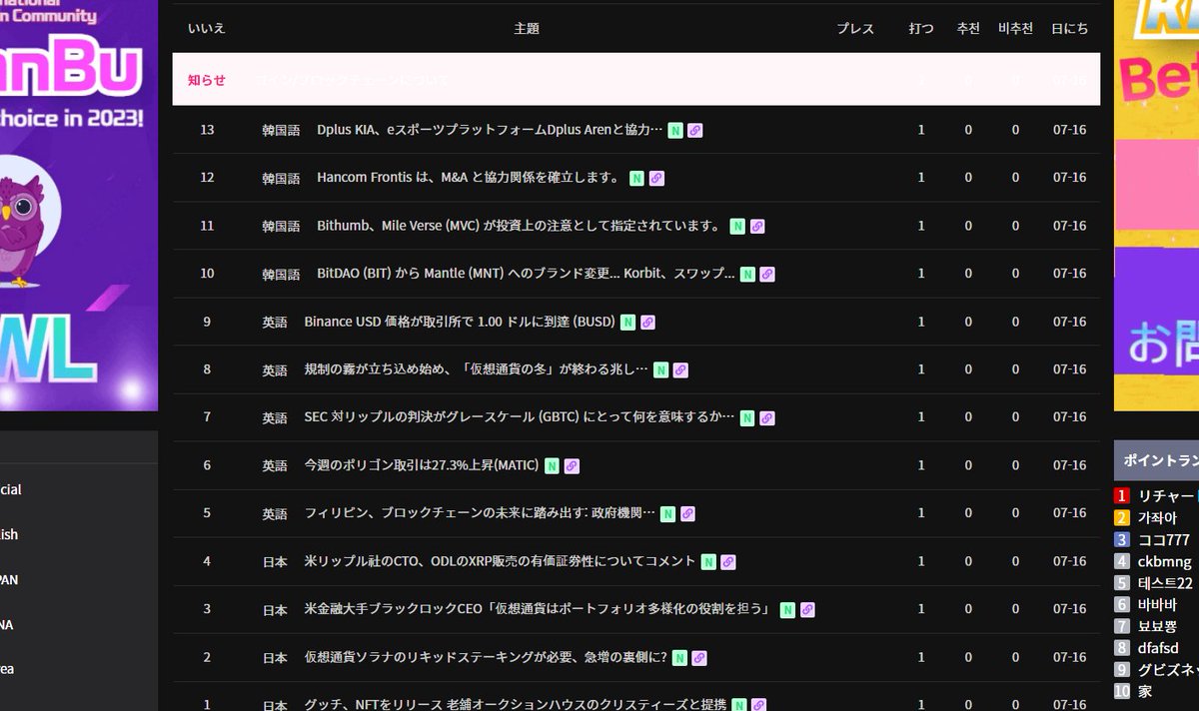Open rank 2 user 가좌아

point(1157,517)
